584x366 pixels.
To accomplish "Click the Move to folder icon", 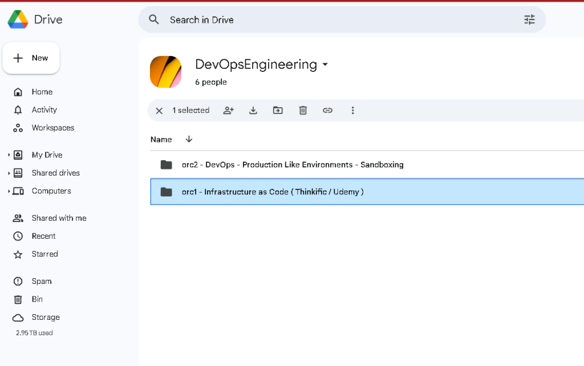I will pyautogui.click(x=278, y=110).
